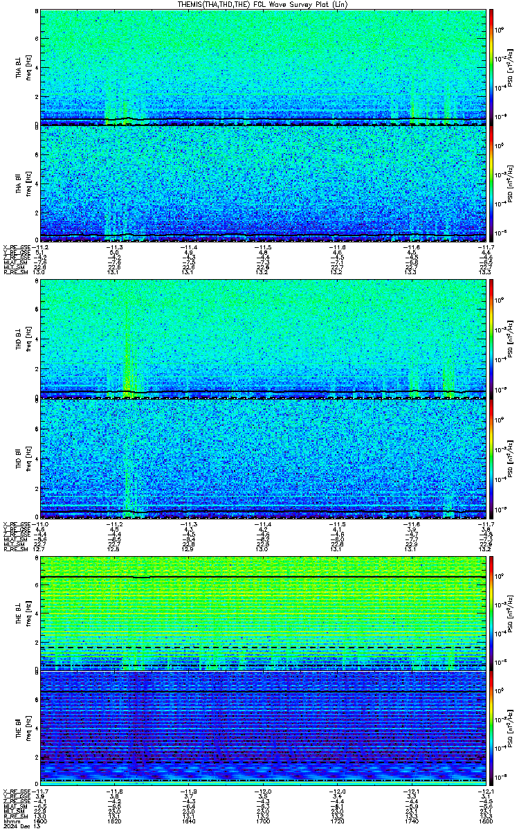Screen dimensions: 519x831
Task: Click the THE B-parallel spectrogram panel
Action: [263, 729]
